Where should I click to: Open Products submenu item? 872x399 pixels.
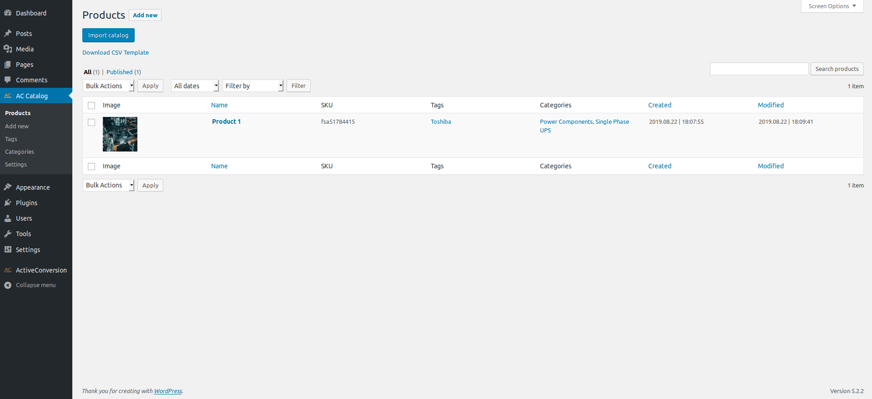18,113
